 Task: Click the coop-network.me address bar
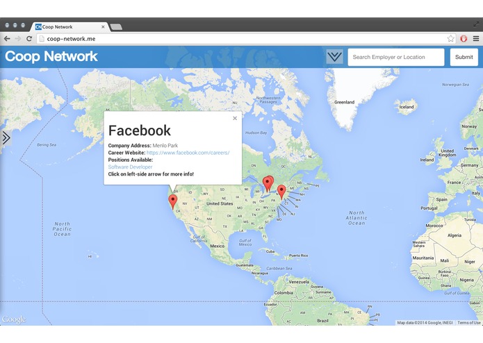tap(247, 39)
